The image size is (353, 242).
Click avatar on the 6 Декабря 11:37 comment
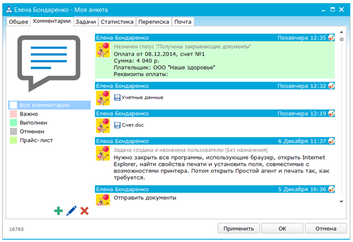103,153
